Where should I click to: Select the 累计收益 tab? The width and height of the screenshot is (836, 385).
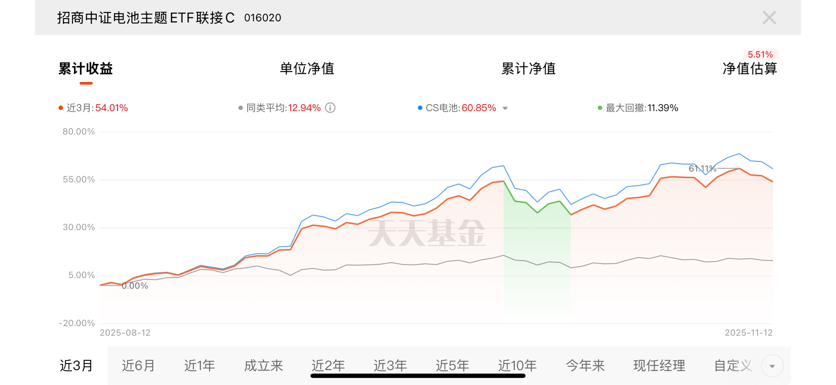tap(86, 68)
